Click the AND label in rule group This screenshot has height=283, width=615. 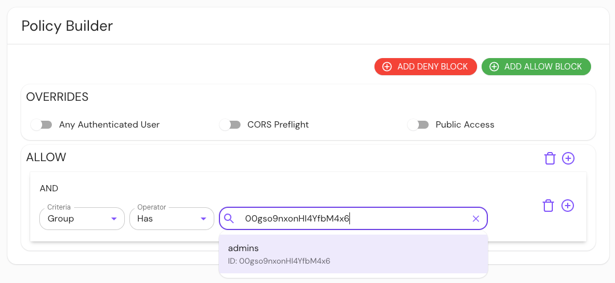click(x=49, y=188)
